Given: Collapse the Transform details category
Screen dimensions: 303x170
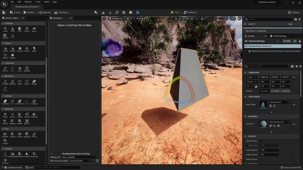Looking at the screenshot, I should click(x=245, y=73).
